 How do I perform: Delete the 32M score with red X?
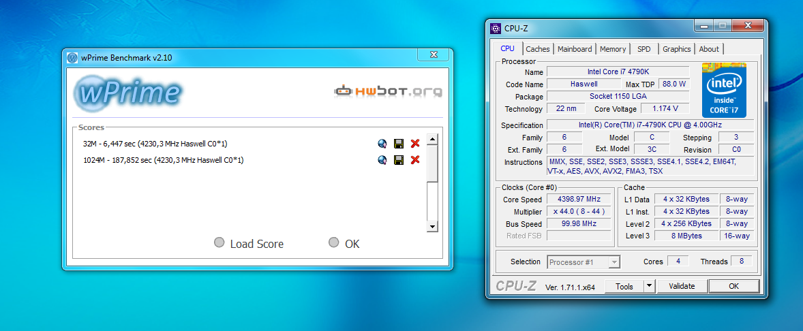click(x=415, y=144)
